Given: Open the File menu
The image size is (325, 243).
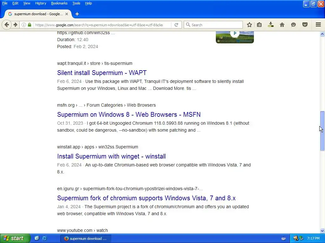Looking at the screenshot, I should pyautogui.click(x=5, y=3).
